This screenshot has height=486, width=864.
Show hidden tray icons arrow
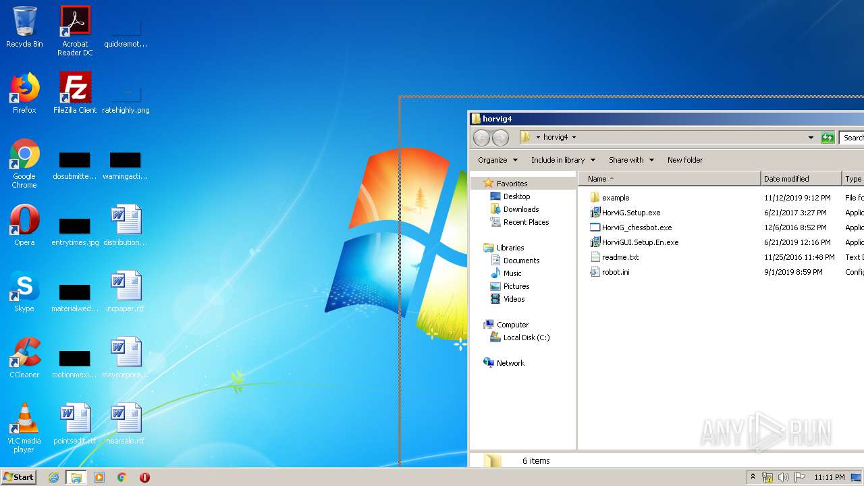[x=753, y=477]
